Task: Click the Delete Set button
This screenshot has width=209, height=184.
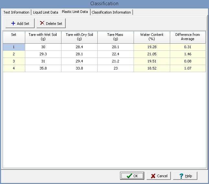Action: (x=51, y=23)
